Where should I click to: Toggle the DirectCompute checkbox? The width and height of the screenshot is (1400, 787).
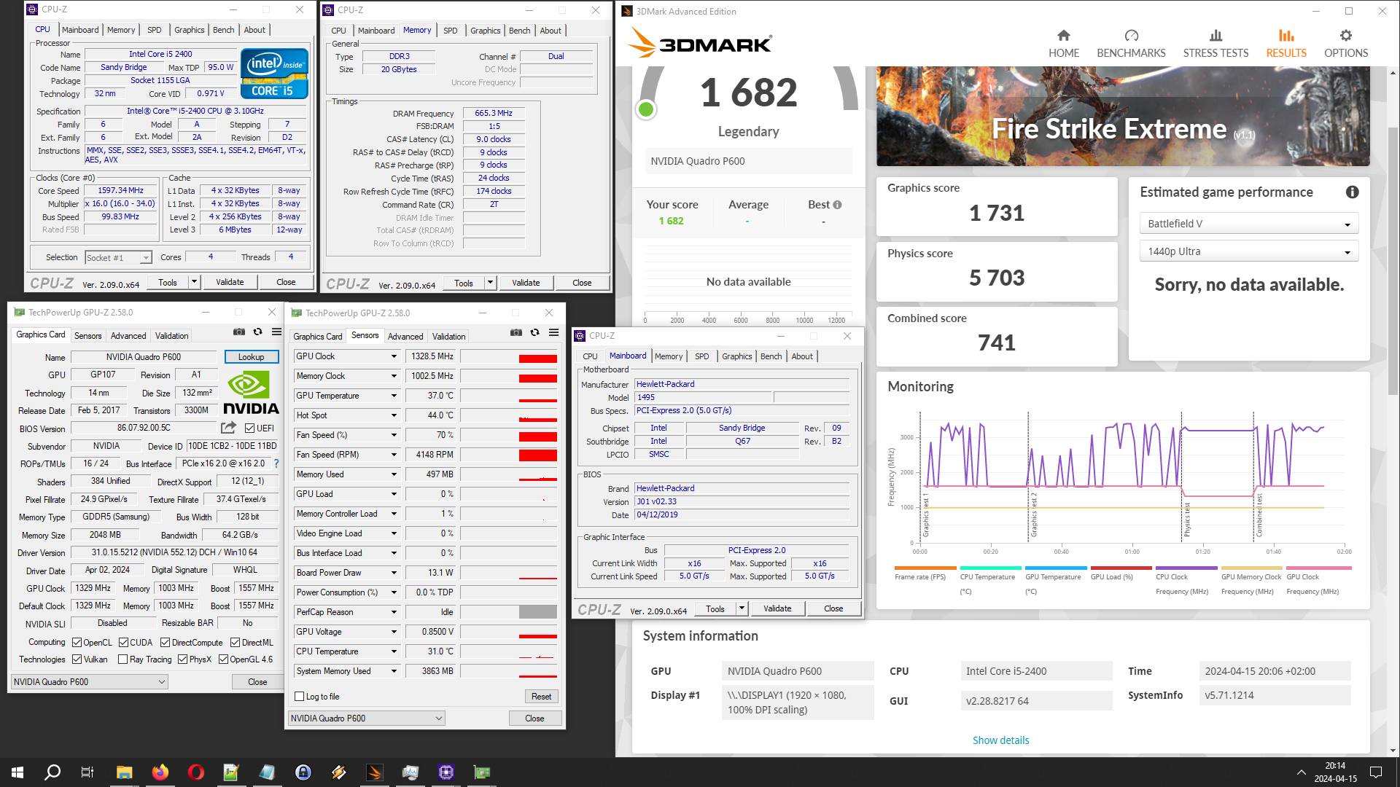(x=166, y=643)
